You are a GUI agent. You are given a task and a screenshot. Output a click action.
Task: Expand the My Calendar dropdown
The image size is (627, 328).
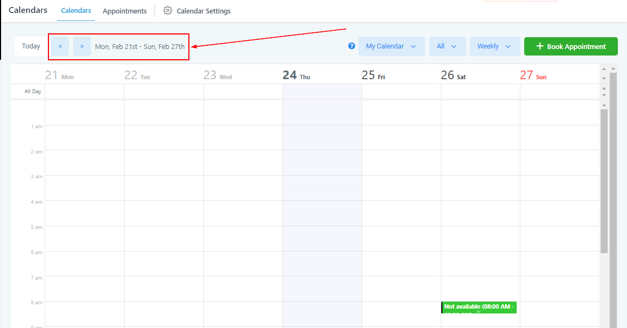click(391, 46)
